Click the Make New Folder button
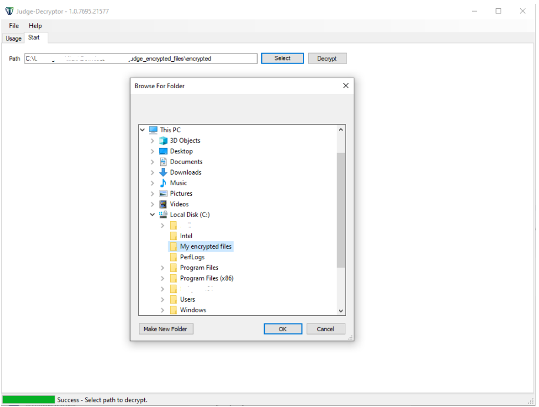539x407 pixels. tap(165, 329)
